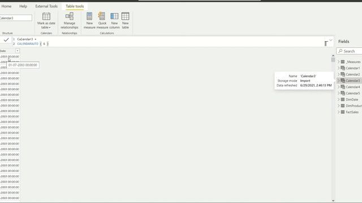Click the Fields search box
This screenshot has height=203, width=362.
(x=349, y=51)
